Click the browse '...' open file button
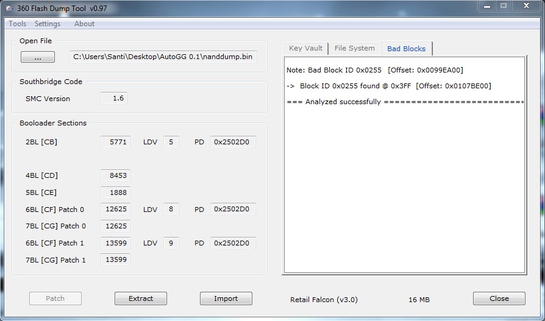Image resolution: width=545 pixels, height=321 pixels. point(38,57)
